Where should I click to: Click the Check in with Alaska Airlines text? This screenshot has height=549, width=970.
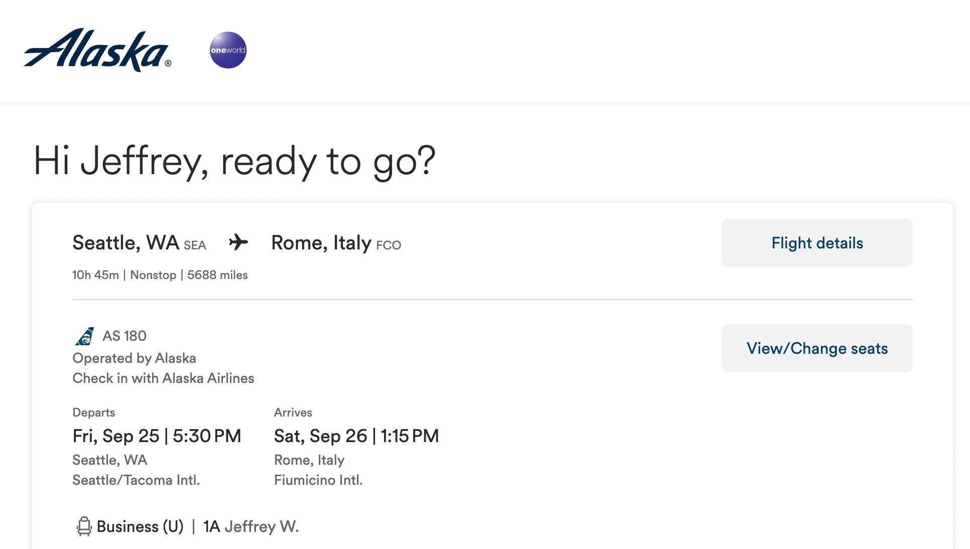[163, 378]
